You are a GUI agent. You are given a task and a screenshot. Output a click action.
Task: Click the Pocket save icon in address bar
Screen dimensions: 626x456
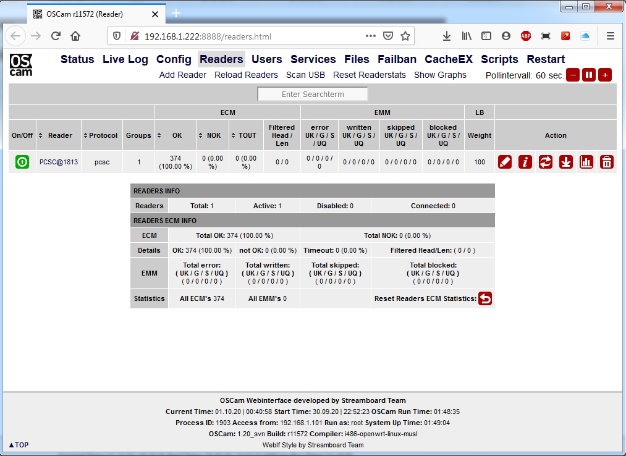click(x=387, y=36)
